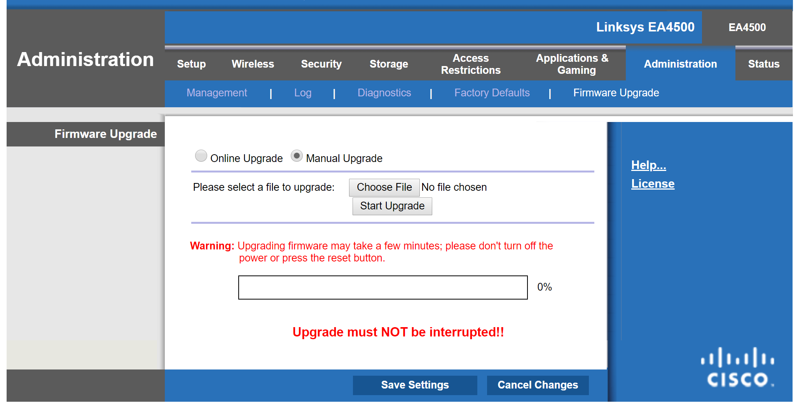Click the large Administration page title
The height and width of the screenshot is (406, 798).
86,59
